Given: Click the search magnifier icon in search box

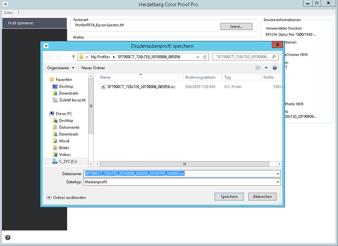Looking at the screenshot, I should click(x=274, y=57).
